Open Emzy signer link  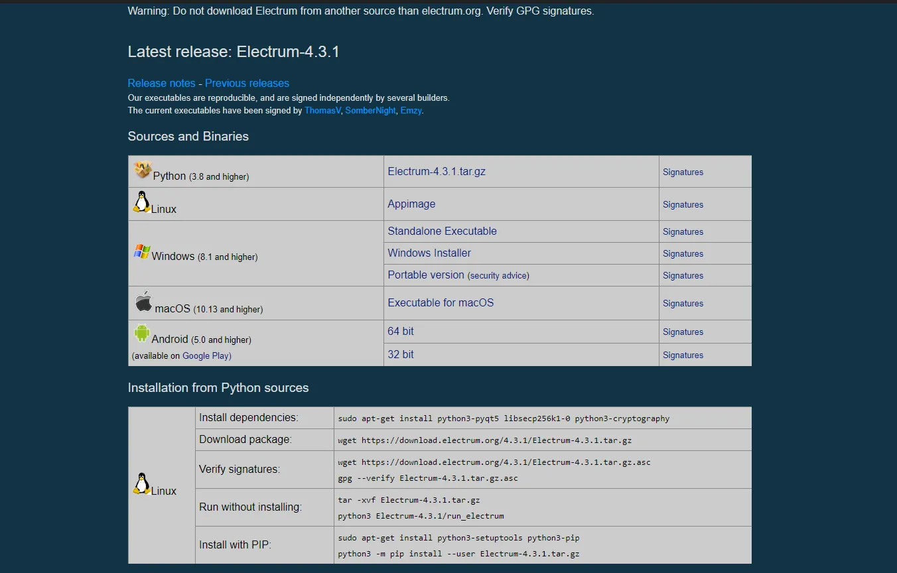click(x=411, y=111)
